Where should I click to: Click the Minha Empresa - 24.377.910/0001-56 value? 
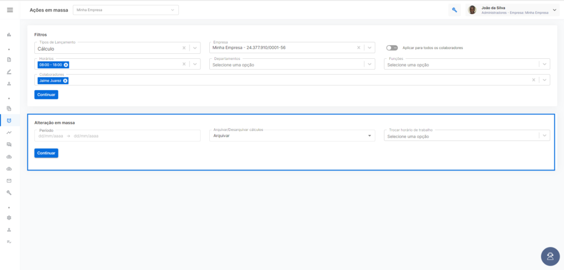(x=249, y=47)
